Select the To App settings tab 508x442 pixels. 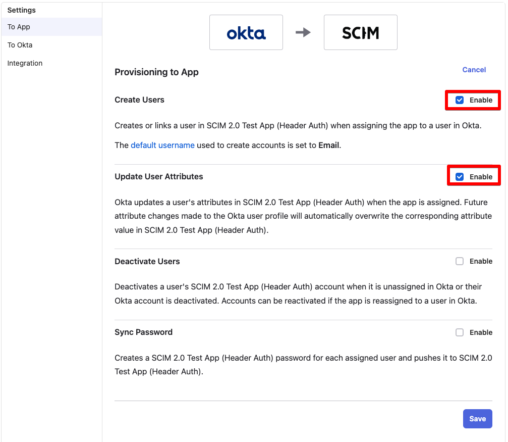pos(19,27)
